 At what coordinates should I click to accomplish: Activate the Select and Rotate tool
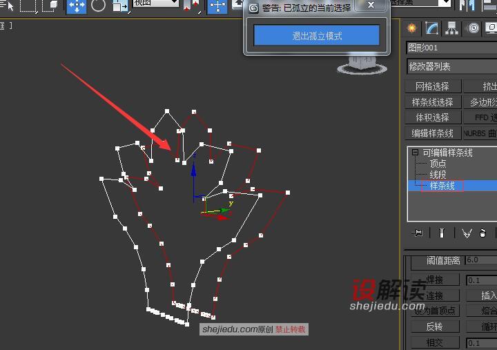[x=98, y=6]
